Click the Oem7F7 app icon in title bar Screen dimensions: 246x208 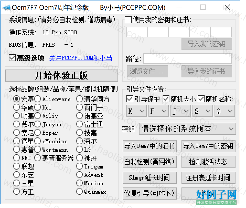tap(7, 8)
